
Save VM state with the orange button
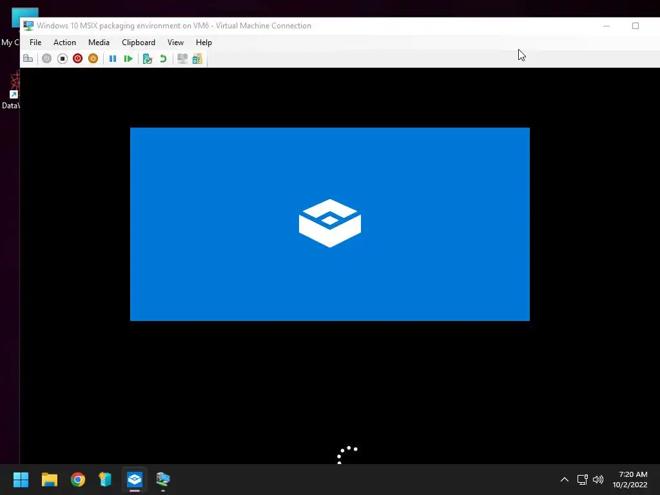pos(93,59)
